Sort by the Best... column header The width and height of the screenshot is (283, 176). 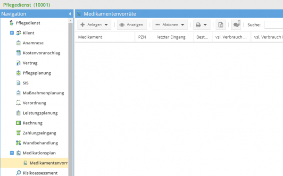coord(202,37)
